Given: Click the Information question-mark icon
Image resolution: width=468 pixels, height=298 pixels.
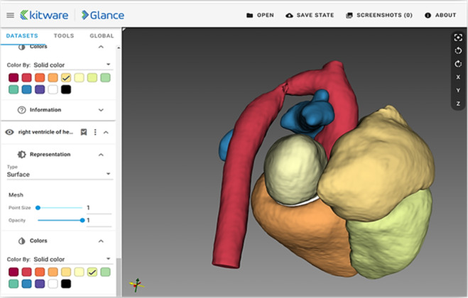Looking at the screenshot, I should tap(21, 110).
